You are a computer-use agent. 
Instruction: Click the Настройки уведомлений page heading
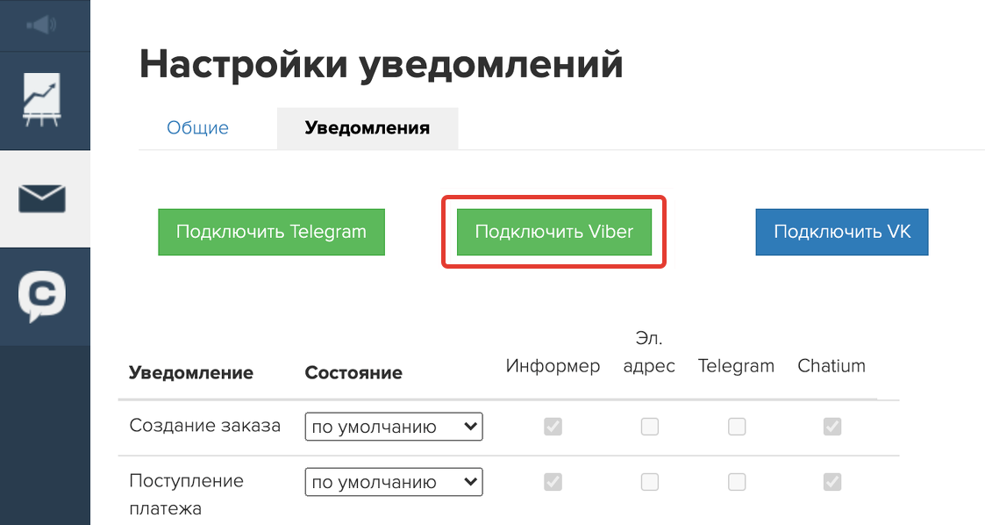tap(381, 64)
